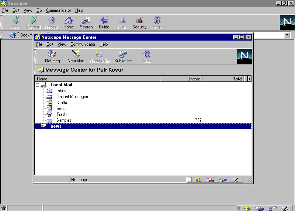Click the Netscape N logo in Message Center
Viewport: 295px width, 211px height.
click(x=244, y=56)
